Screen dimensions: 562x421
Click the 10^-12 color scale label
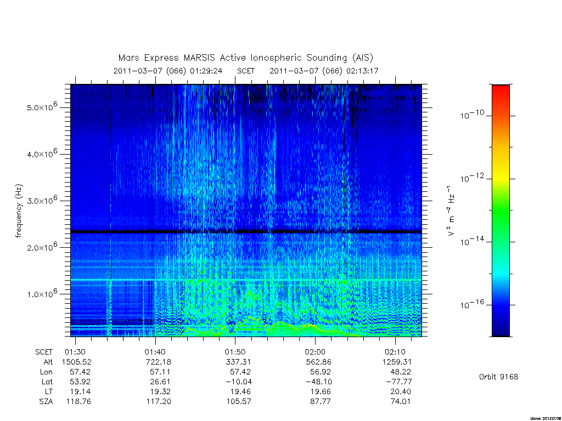tap(473, 178)
